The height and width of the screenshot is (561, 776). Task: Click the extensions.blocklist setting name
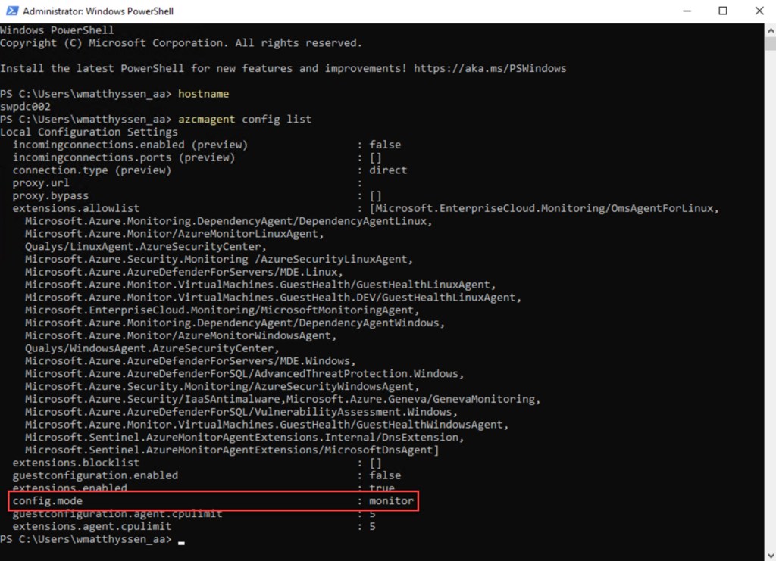pos(76,463)
